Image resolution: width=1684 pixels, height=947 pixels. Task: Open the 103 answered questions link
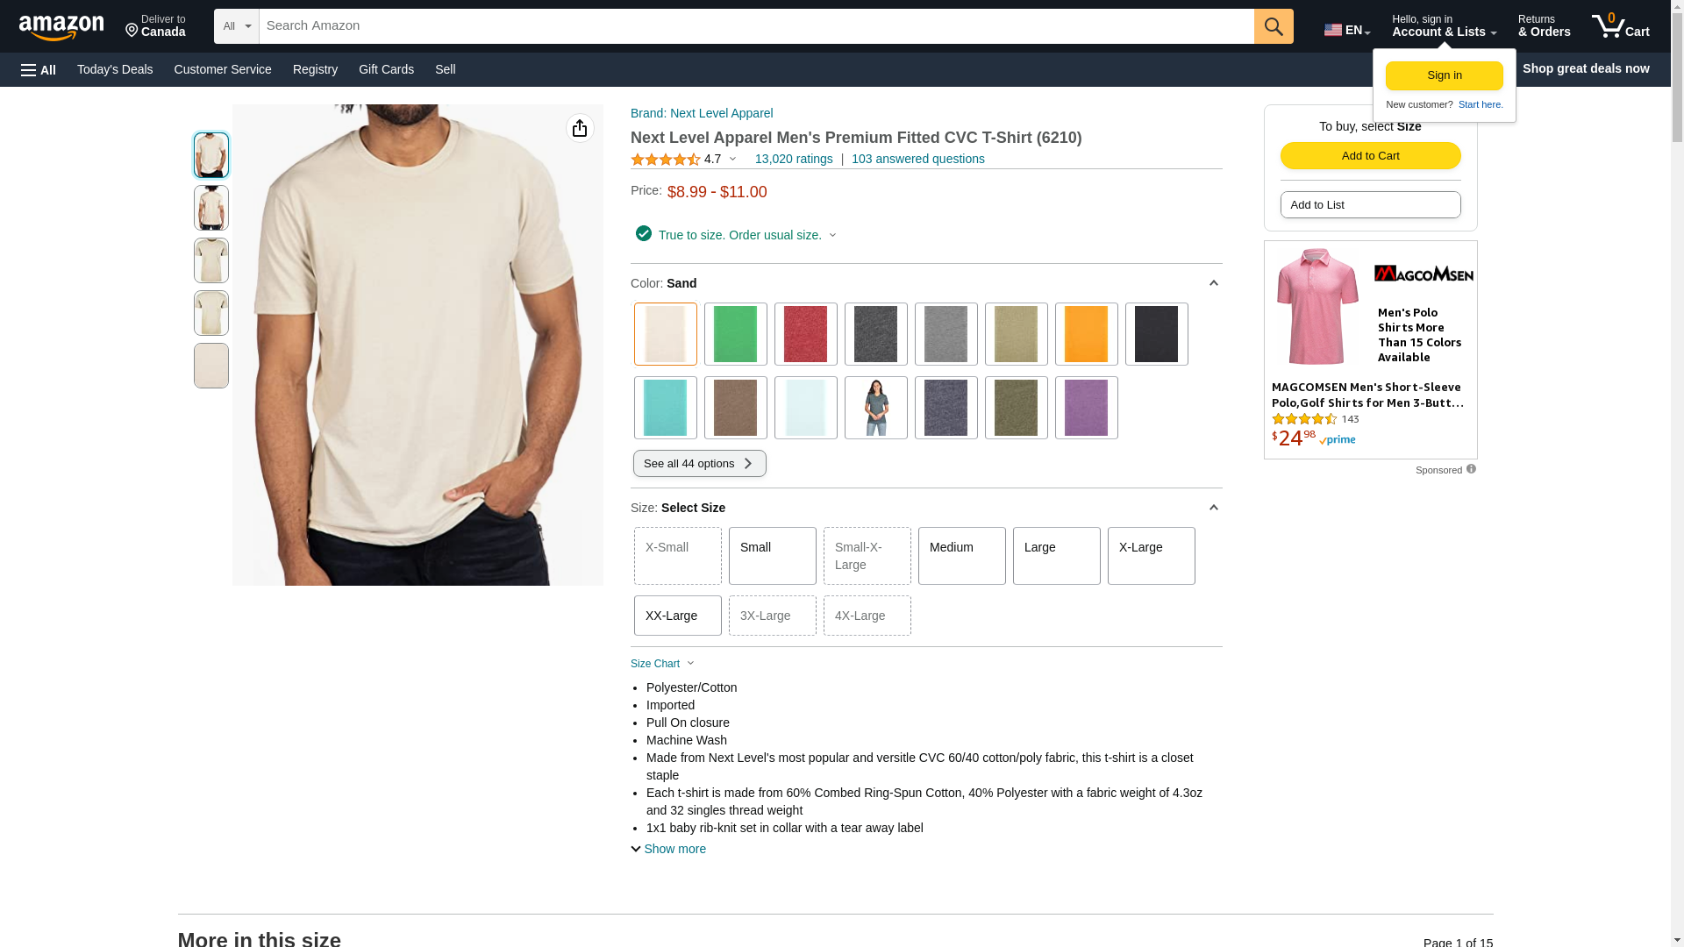[917, 159]
